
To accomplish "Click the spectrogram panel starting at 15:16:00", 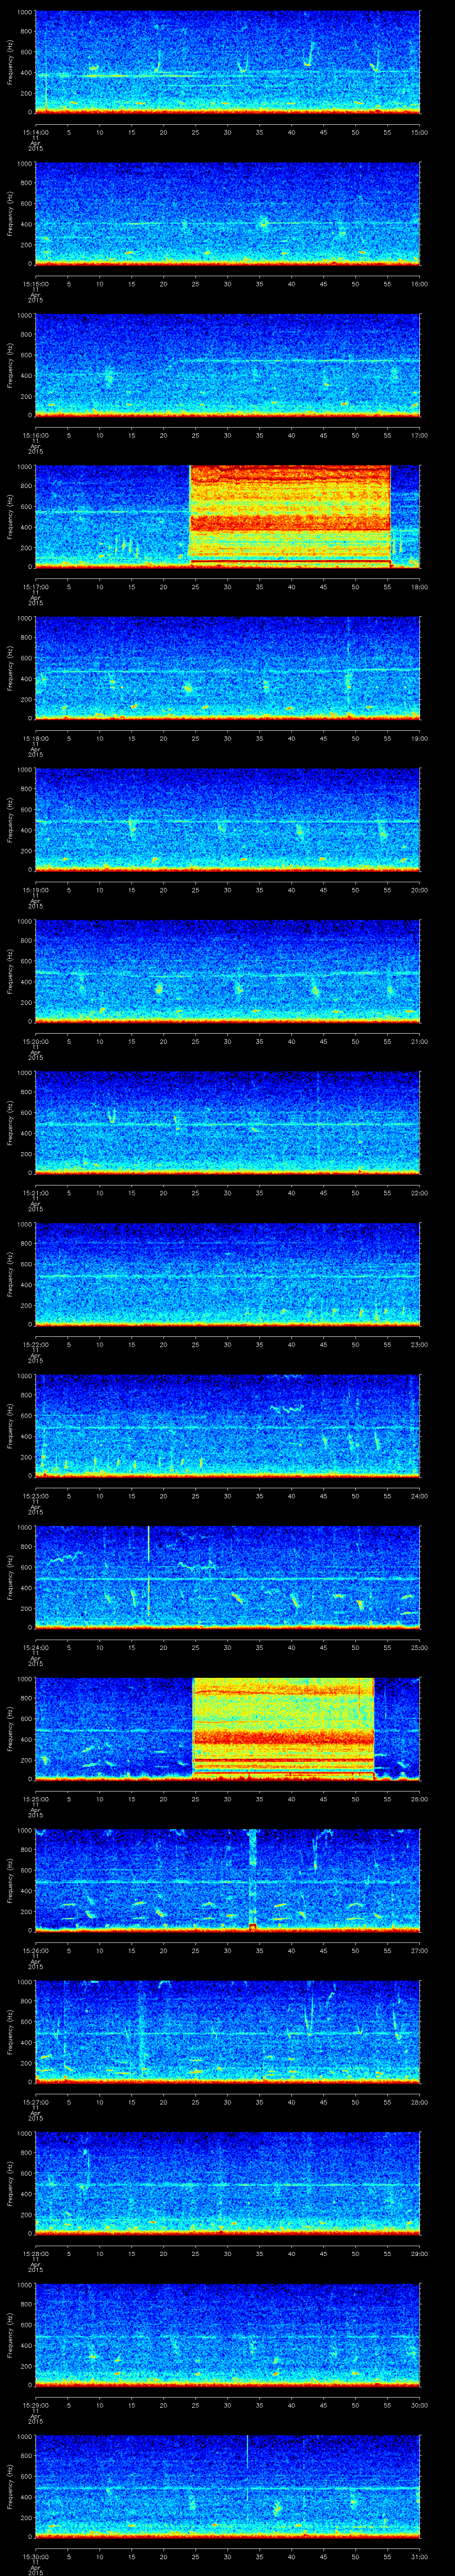I will pyautogui.click(x=227, y=365).
